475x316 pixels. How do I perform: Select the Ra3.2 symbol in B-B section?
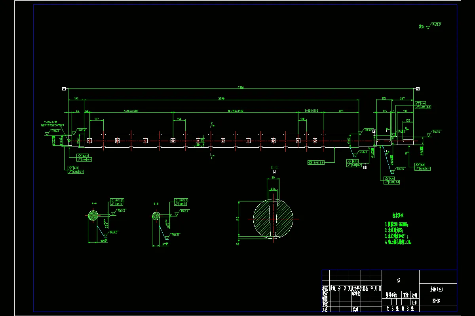182,212
